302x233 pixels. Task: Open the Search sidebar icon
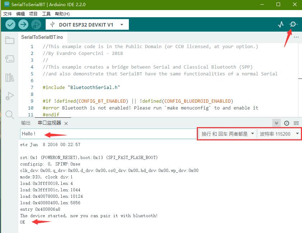pos(10,115)
